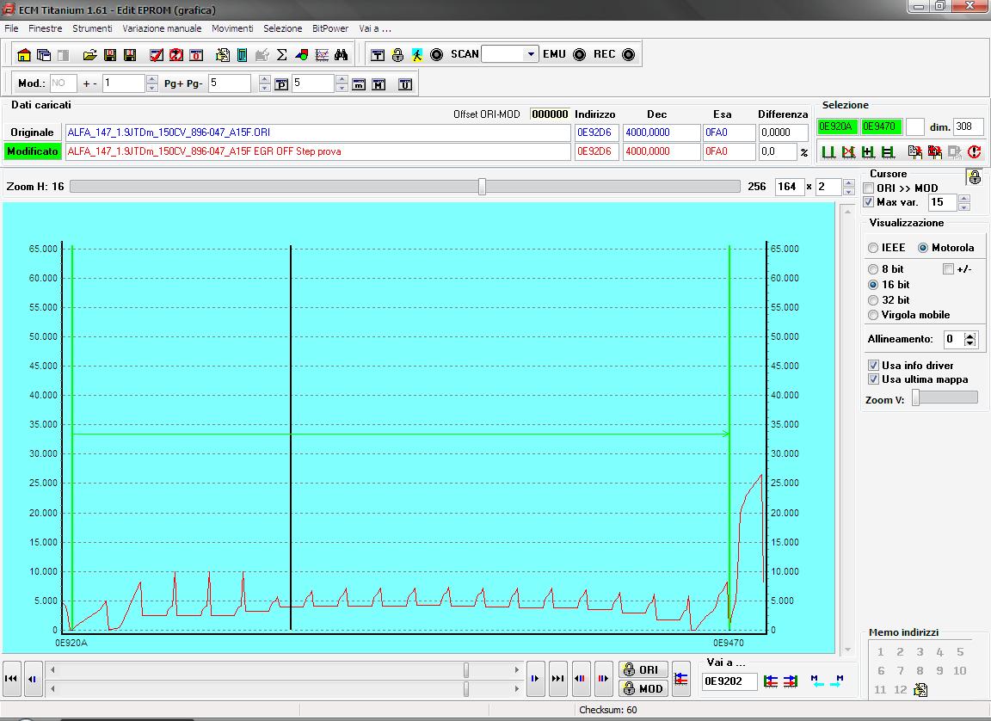The height and width of the screenshot is (721, 991).
Task: Open the SCAN dropdown list
Action: click(531, 54)
